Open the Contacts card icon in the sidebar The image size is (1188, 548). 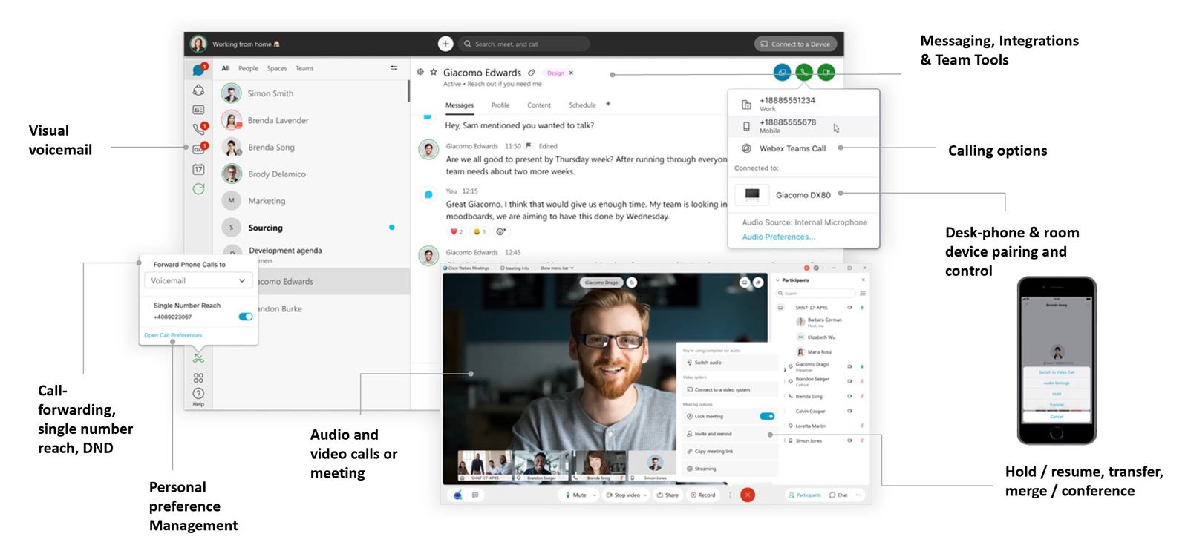click(198, 110)
